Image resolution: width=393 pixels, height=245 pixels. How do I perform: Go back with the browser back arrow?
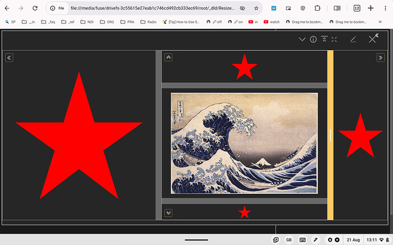coord(7,9)
